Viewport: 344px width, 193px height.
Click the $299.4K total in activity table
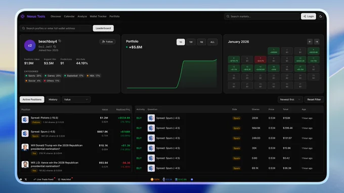(x=288, y=128)
